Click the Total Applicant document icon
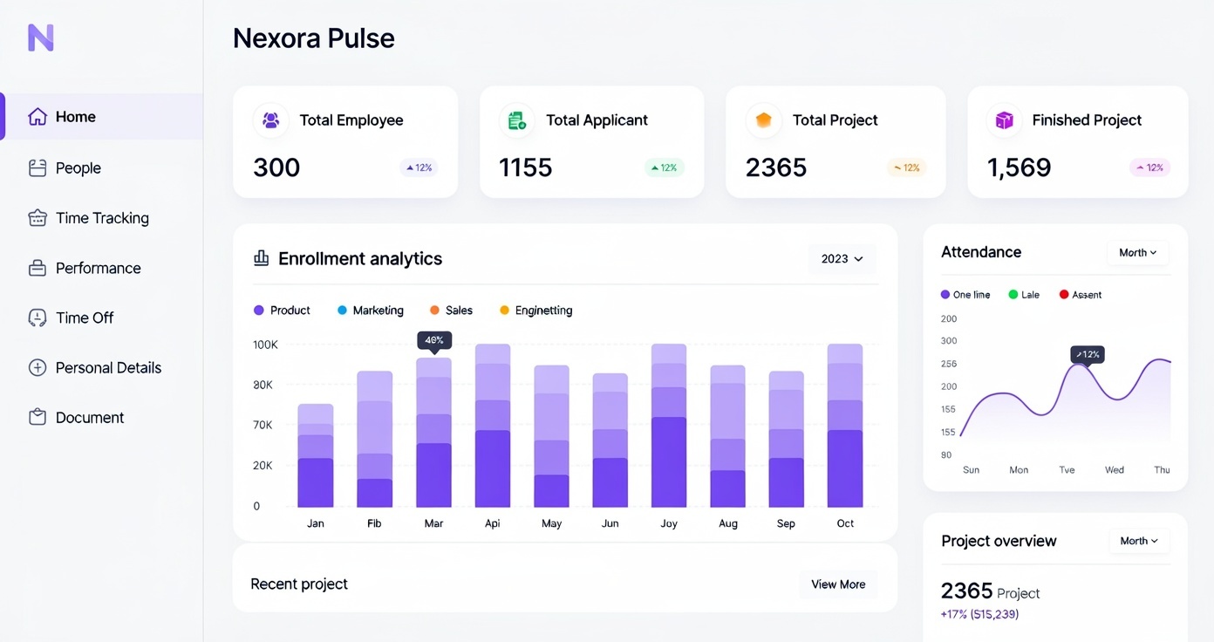 point(517,120)
